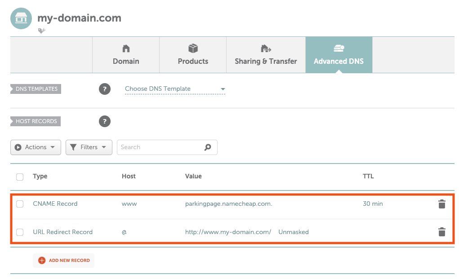
Task: Click the help icon next to Host Records
Action: click(104, 121)
